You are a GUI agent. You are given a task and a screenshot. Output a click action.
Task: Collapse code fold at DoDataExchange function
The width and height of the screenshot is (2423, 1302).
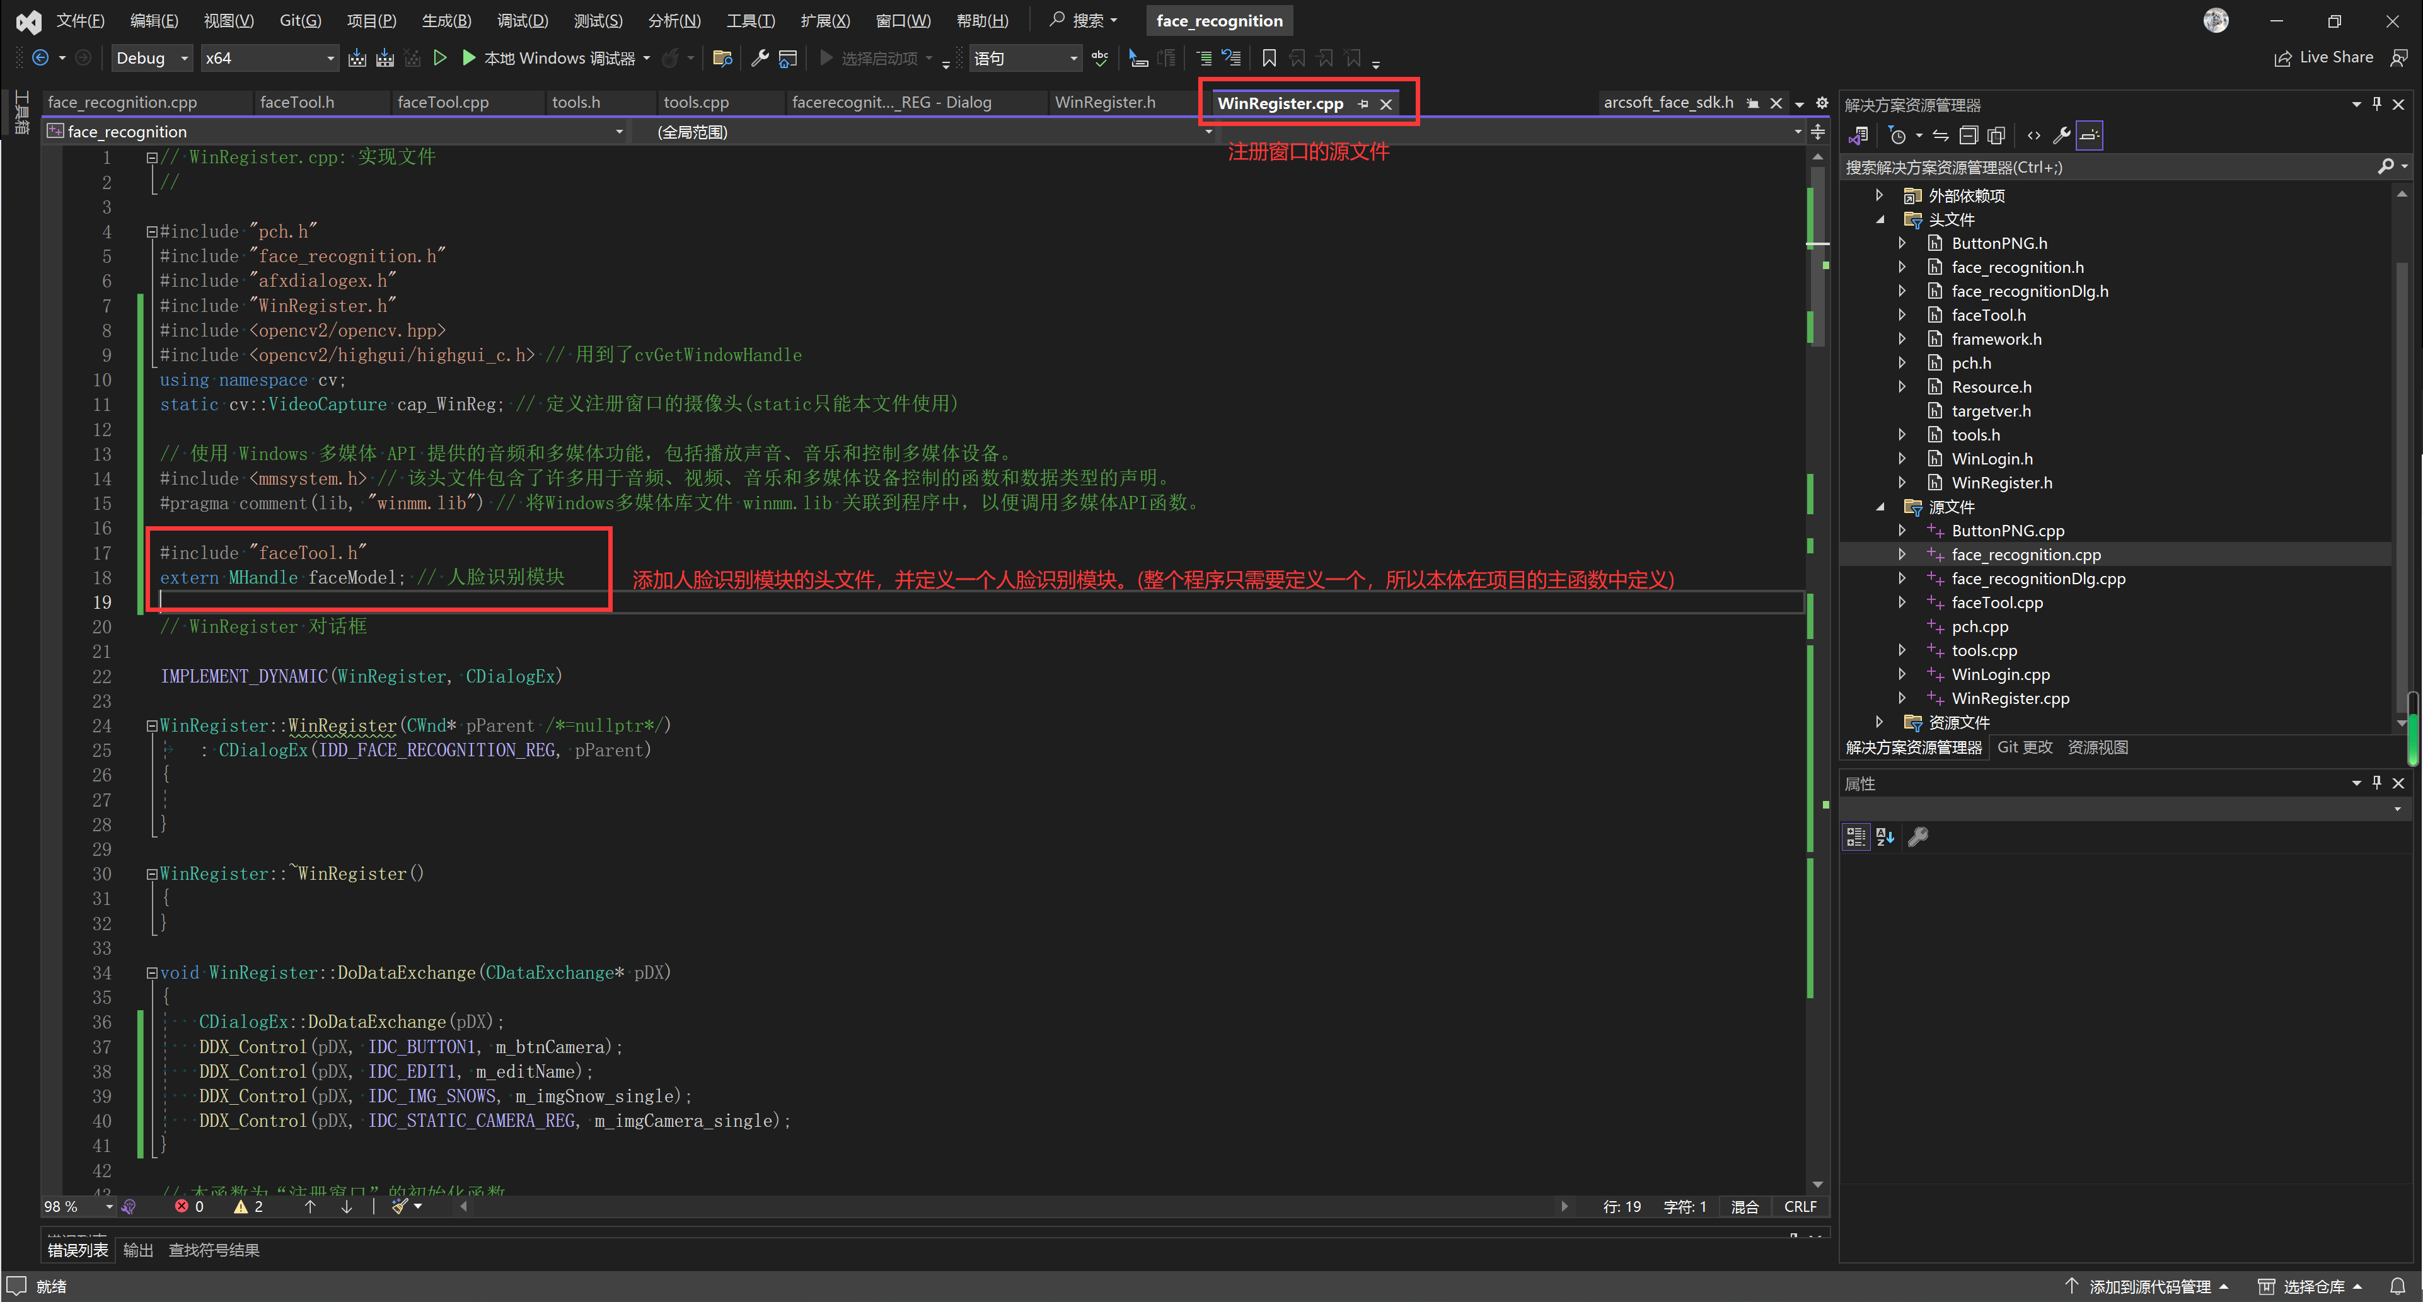coord(151,974)
